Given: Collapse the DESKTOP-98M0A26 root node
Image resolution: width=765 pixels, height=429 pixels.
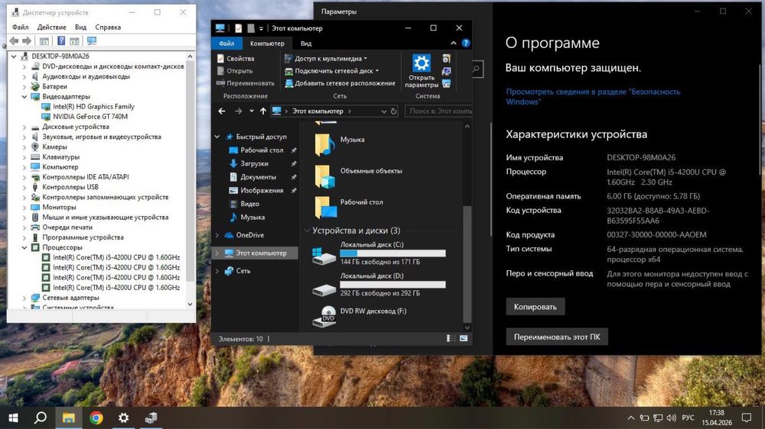Looking at the screenshot, I should pos(14,56).
